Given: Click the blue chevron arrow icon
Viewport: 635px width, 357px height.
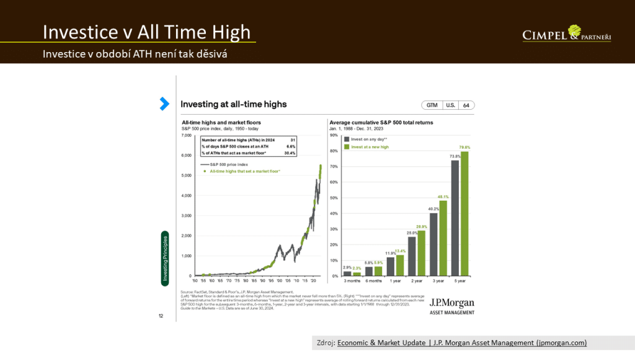Looking at the screenshot, I should click(x=164, y=104).
